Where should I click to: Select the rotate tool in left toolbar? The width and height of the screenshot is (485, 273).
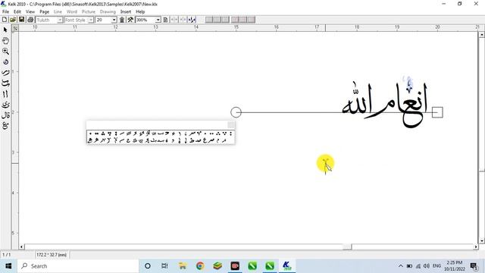click(5, 62)
